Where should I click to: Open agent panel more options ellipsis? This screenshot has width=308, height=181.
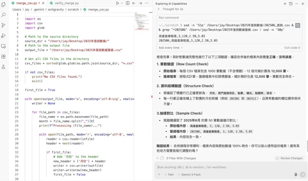pos(297,4)
